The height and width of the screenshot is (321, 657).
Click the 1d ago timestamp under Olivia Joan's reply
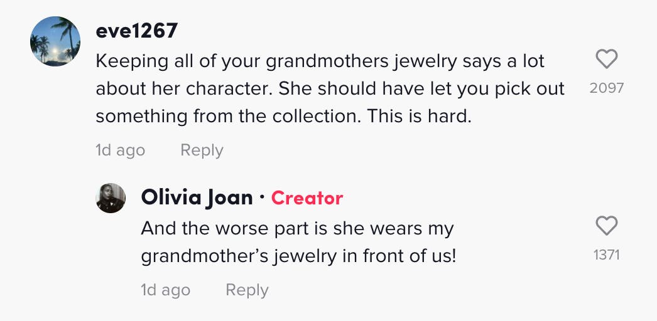(x=165, y=290)
